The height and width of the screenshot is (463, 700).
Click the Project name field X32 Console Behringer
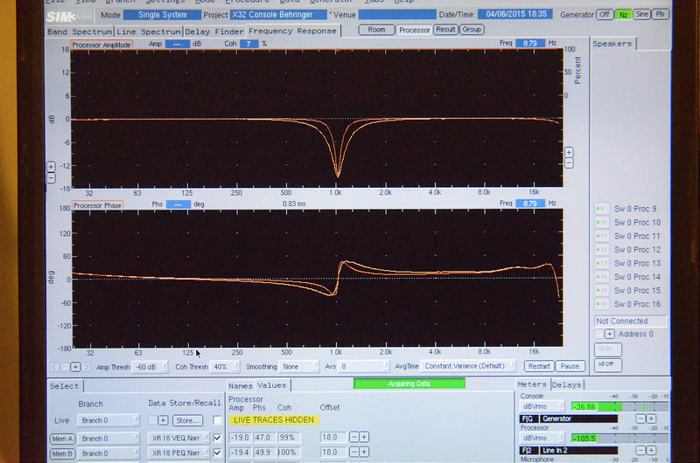(278, 15)
